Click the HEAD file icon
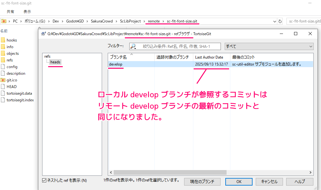Viewport: 321px width, 190px height. click(x=3, y=87)
